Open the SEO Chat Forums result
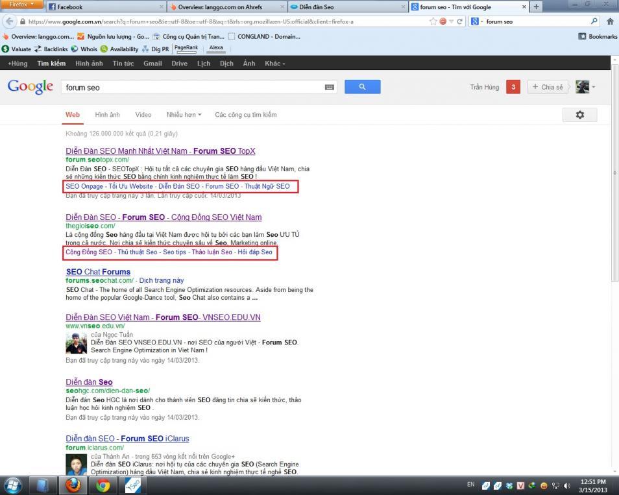This screenshot has width=619, height=495. pos(98,272)
